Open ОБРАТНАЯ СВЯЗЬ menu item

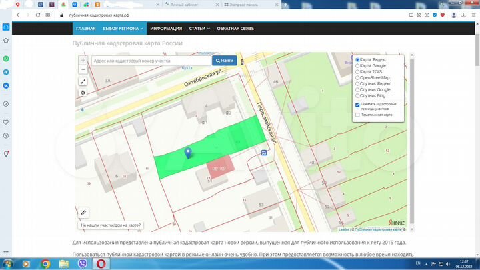coord(235,29)
